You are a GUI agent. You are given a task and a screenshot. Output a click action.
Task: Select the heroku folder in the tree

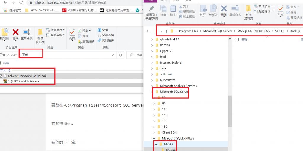(165, 45)
